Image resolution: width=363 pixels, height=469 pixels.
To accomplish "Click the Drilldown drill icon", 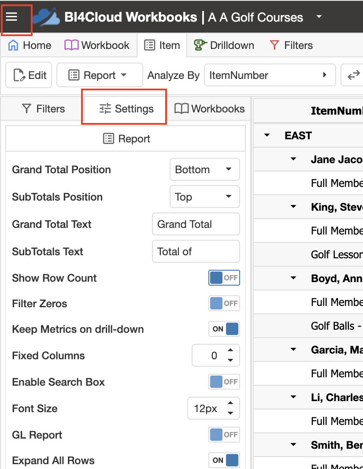I will 200,45.
